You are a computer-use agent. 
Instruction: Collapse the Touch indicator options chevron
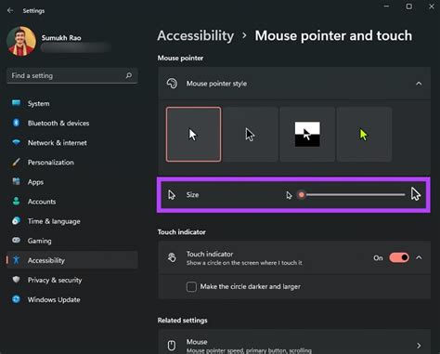click(419, 257)
